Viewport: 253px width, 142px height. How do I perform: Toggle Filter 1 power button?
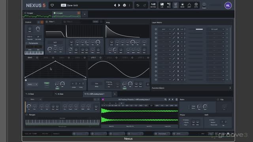coord(47,22)
